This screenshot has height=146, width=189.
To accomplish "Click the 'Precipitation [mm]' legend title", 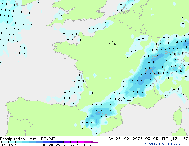I will tap(19, 139).
